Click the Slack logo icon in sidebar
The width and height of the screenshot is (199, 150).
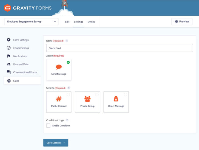(9, 81)
